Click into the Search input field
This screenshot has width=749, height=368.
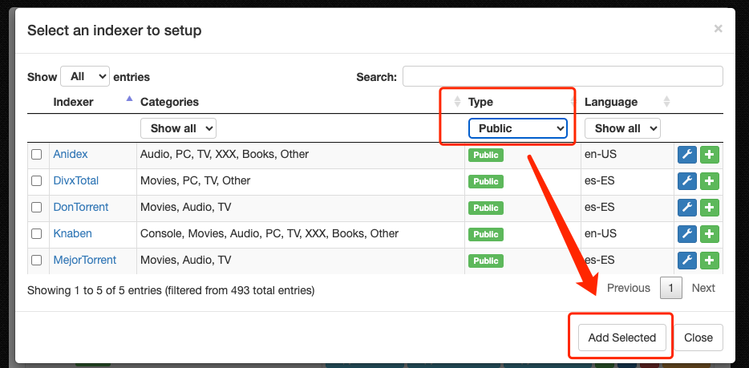click(562, 77)
